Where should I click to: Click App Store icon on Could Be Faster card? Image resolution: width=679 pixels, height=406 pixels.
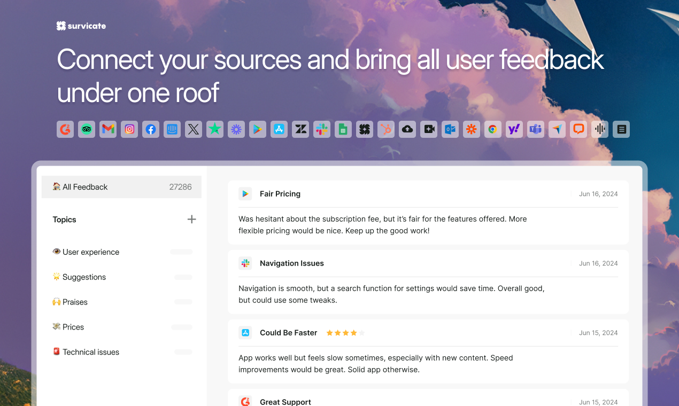[245, 333]
